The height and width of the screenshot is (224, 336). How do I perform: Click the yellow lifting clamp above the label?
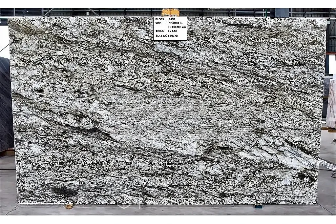170,12
